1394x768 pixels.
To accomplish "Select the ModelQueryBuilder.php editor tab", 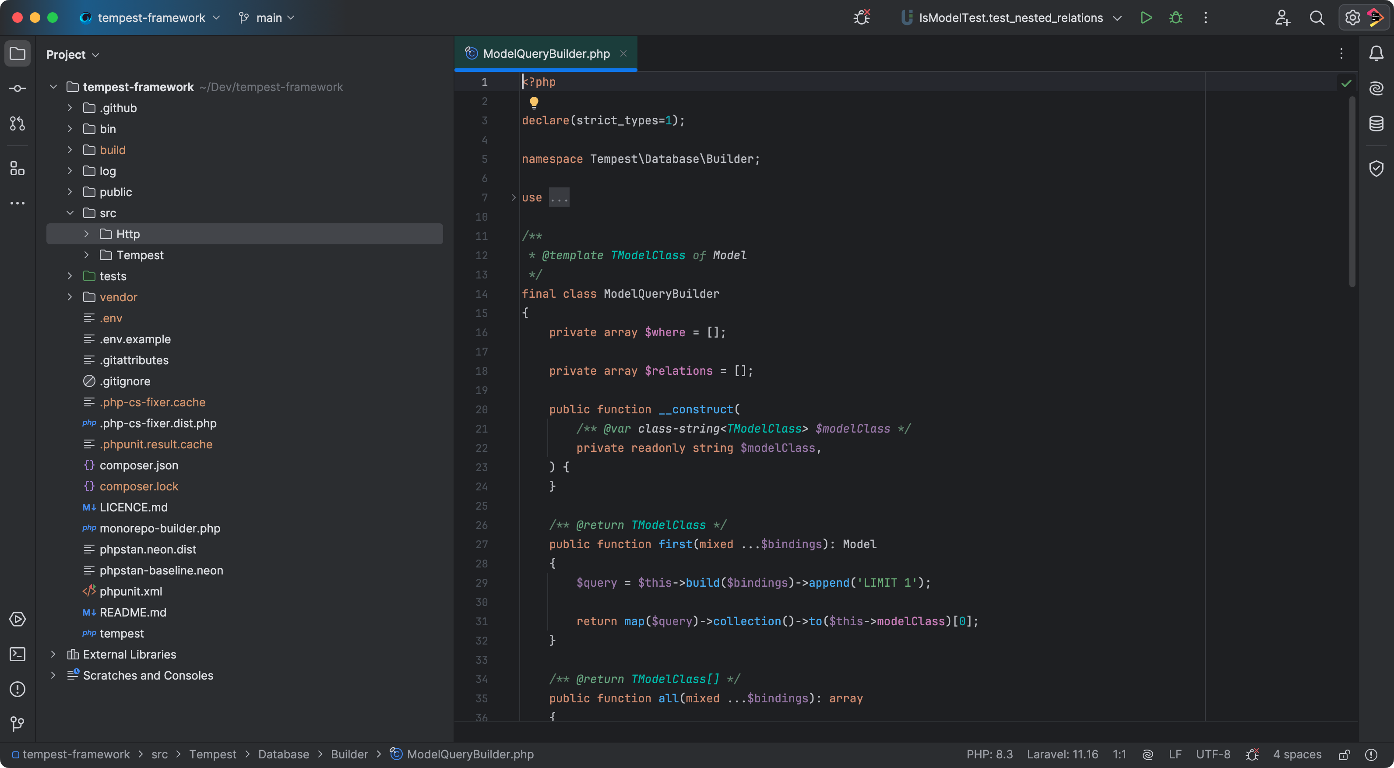I will 546,53.
